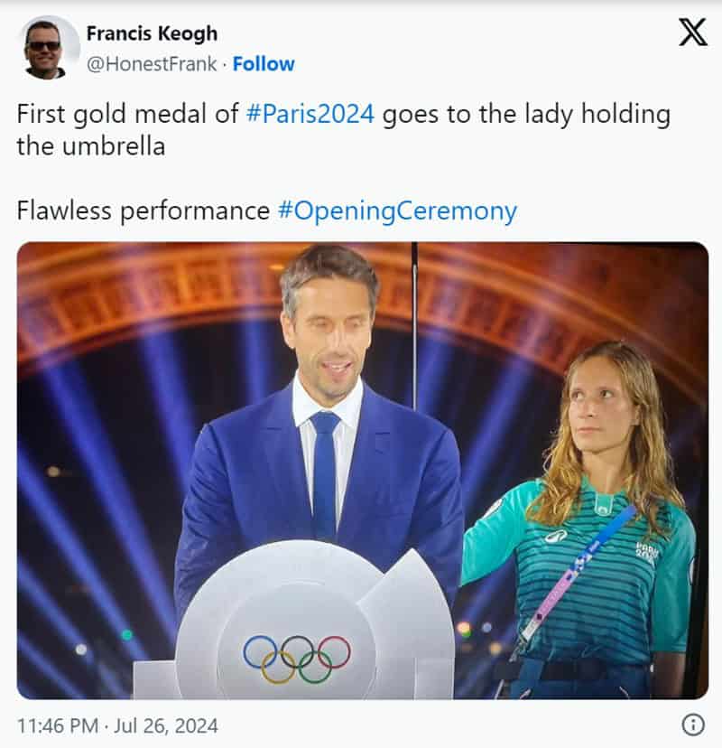This screenshot has height=748, width=722.
Task: Open the #OpeningCeremony hashtag
Action: [397, 210]
